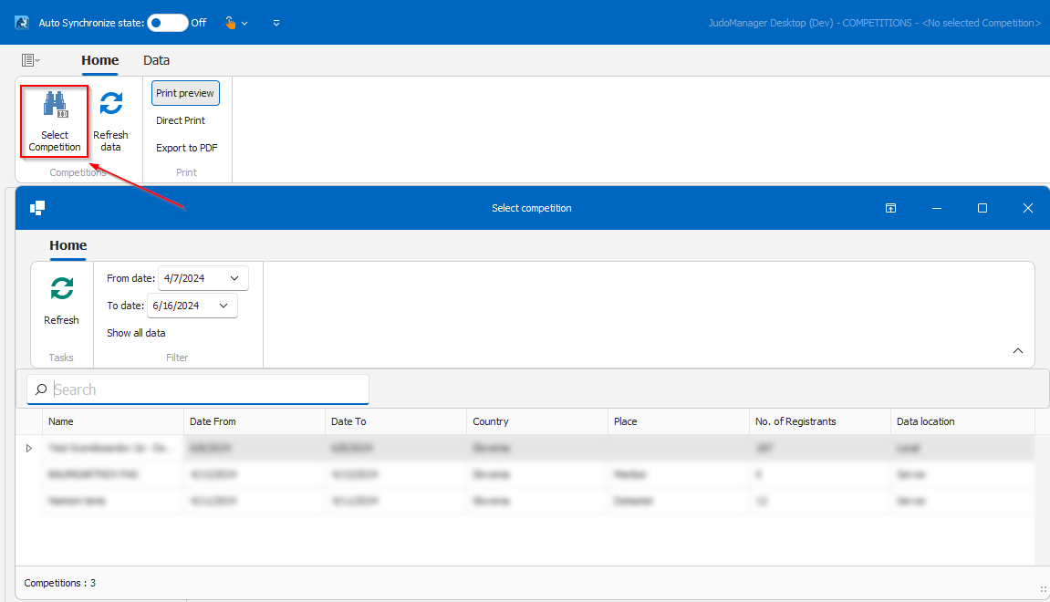This screenshot has width=1050, height=602.
Task: Sort by the Name column header
Action: click(x=112, y=421)
